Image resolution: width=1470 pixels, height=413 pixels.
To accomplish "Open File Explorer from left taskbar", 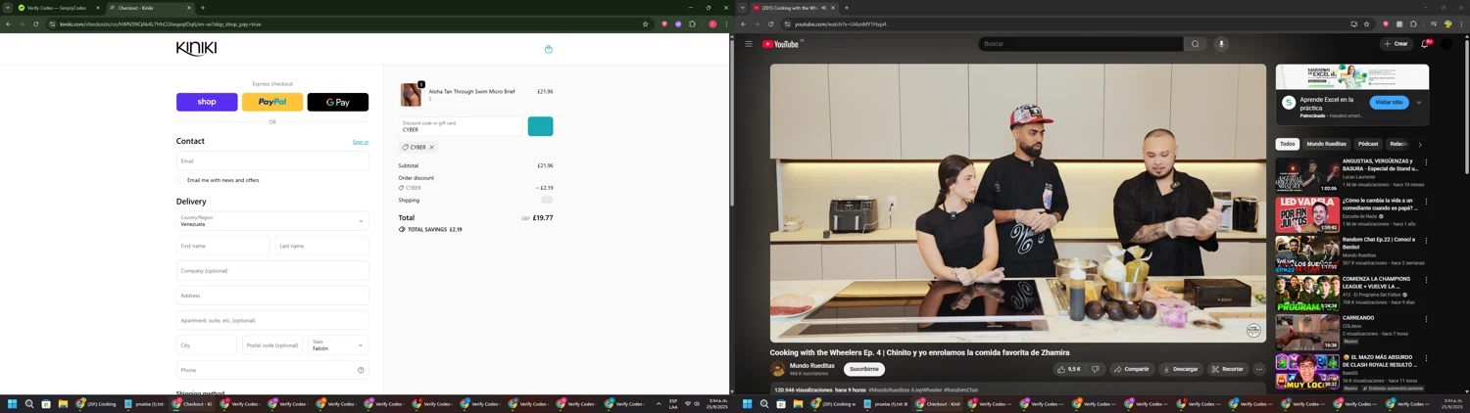I will [63, 403].
